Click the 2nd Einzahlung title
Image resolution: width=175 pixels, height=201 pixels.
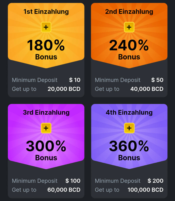[x=129, y=12]
